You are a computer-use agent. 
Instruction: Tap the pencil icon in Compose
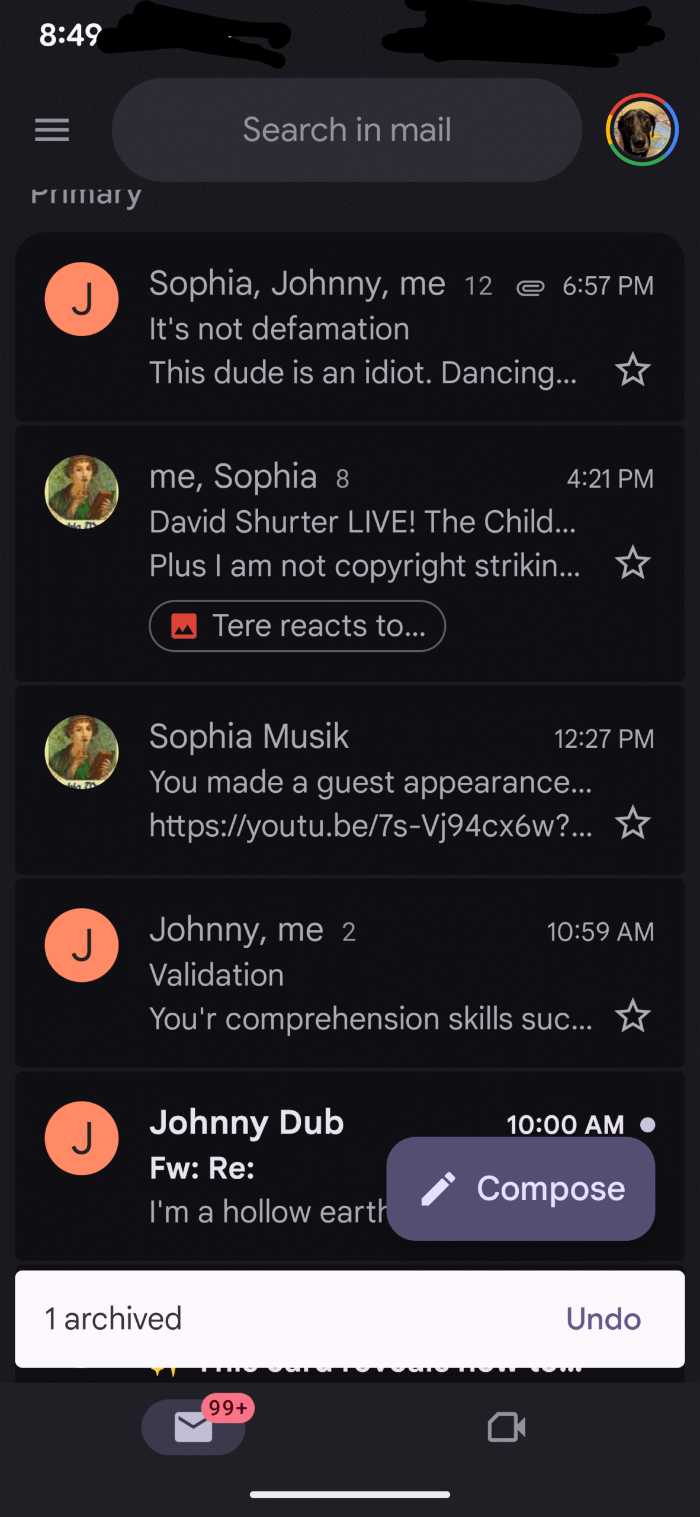pyautogui.click(x=438, y=1188)
